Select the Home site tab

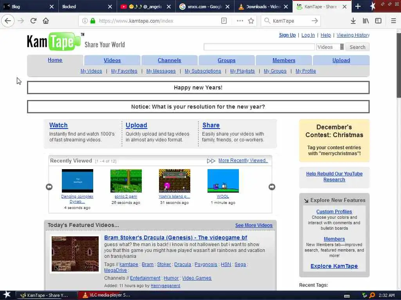click(x=55, y=60)
